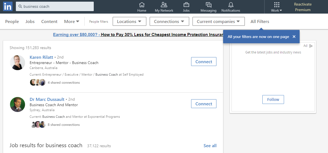Expand the More dropdown

(x=72, y=21)
